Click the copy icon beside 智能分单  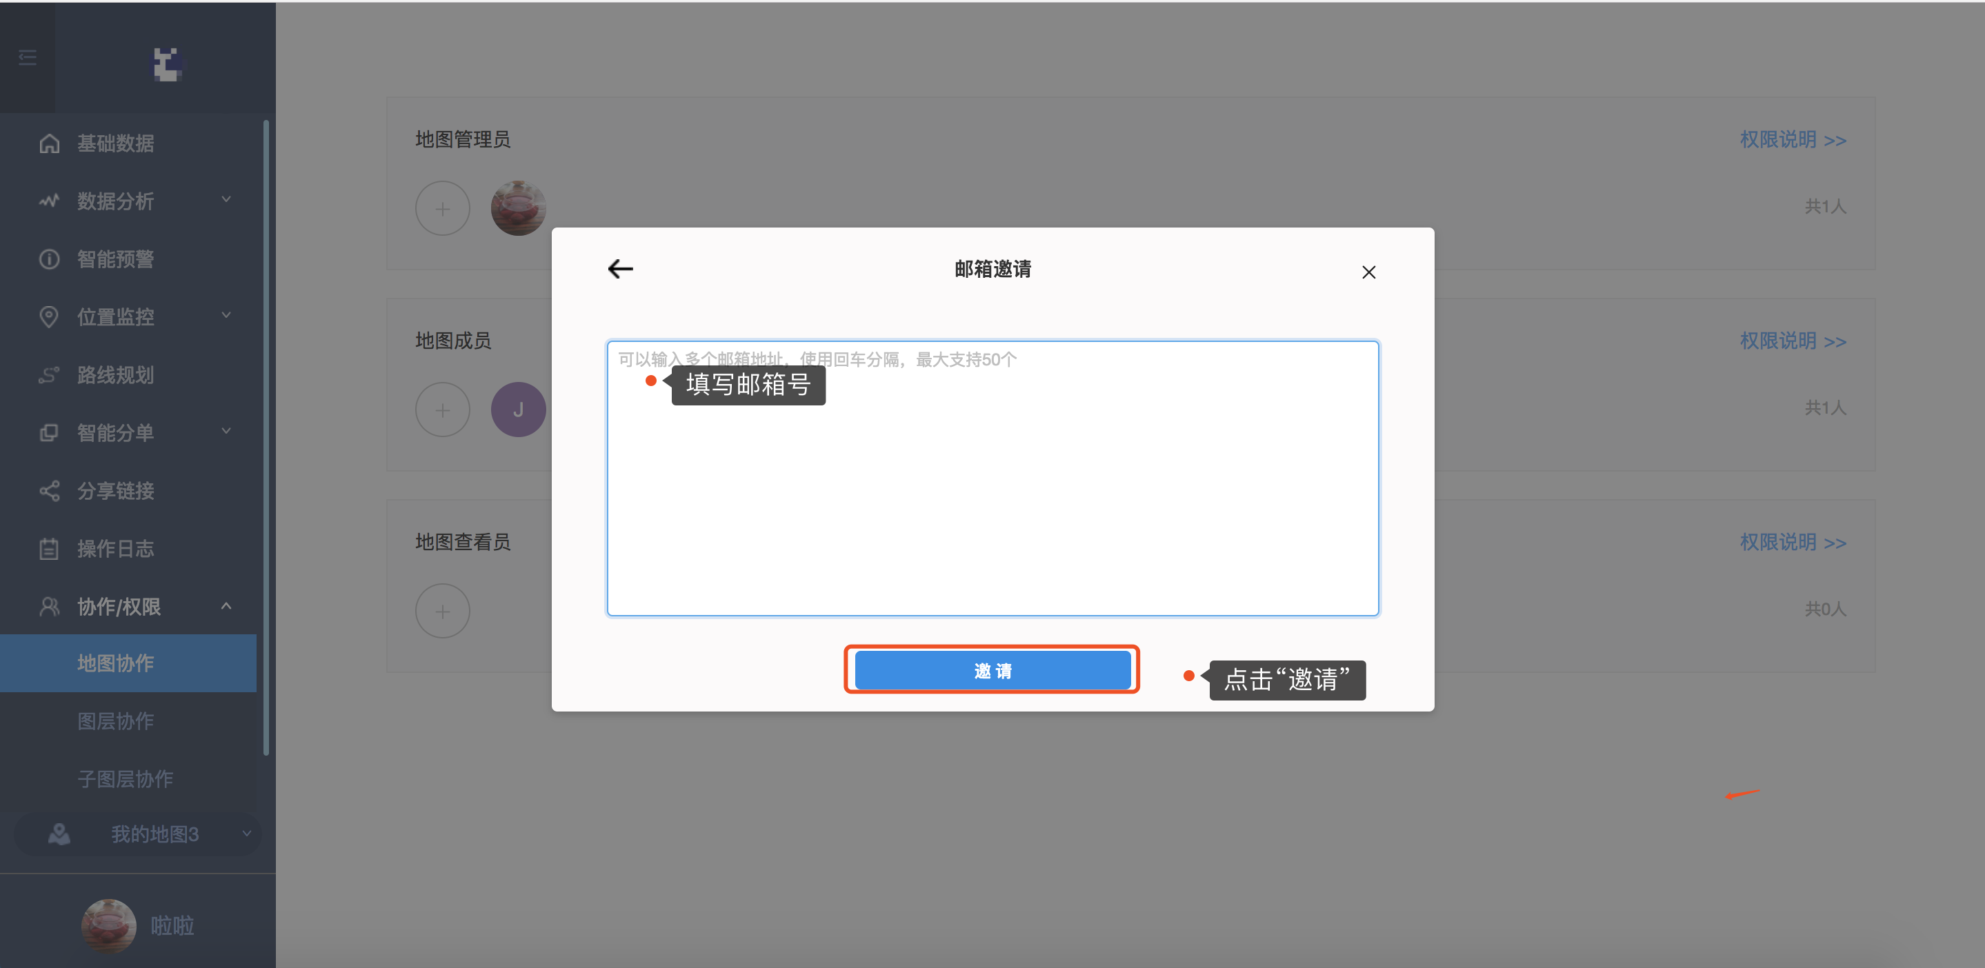tap(50, 433)
